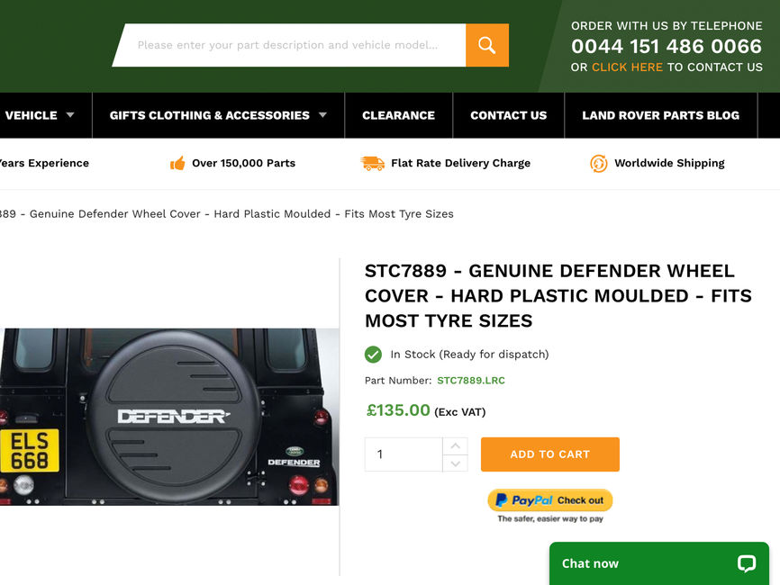Click The safer, easier way to pay text
The image size is (780, 585).
[x=550, y=519]
